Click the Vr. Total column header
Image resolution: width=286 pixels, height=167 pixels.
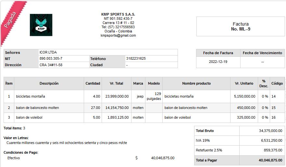(x=116, y=83)
